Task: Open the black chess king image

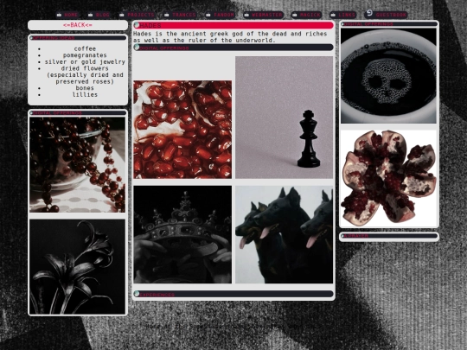Action: pyautogui.click(x=285, y=118)
